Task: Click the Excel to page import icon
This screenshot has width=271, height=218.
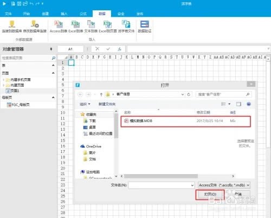Action: [107, 24]
